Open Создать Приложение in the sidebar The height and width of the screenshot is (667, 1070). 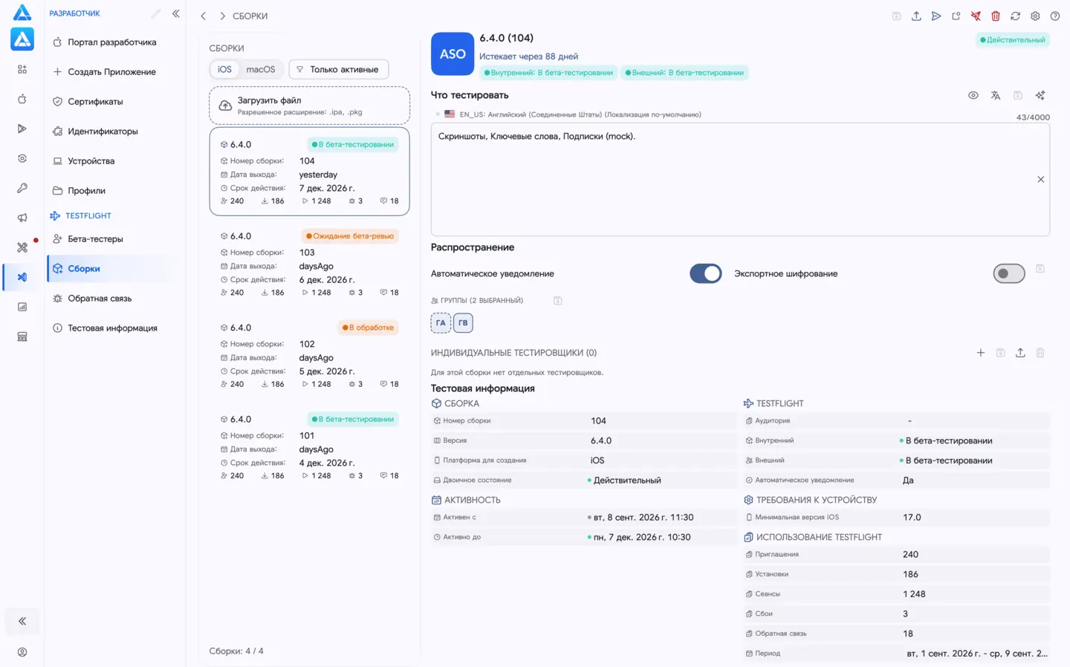click(x=112, y=72)
